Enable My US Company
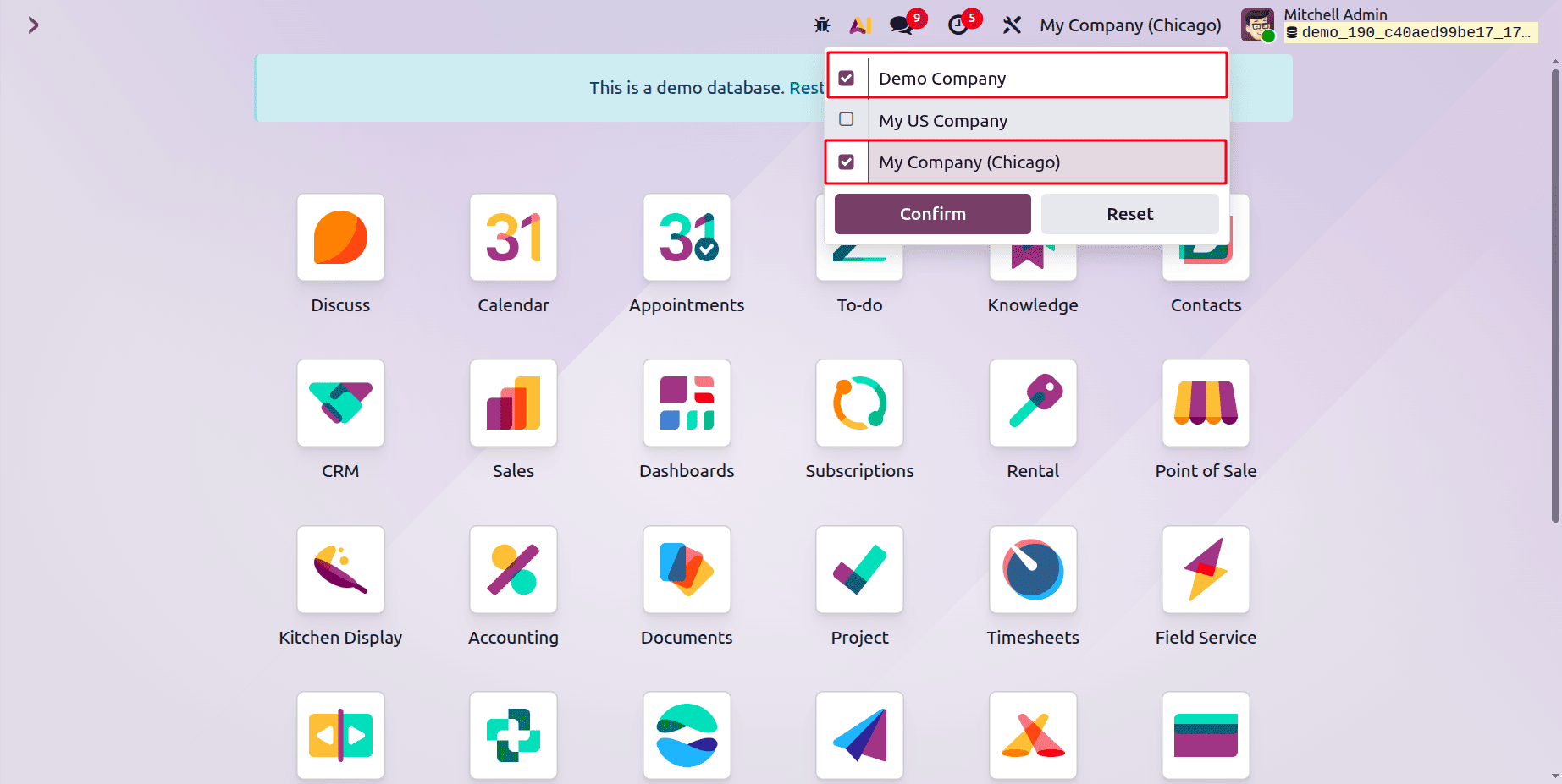The height and width of the screenshot is (784, 1562). [x=846, y=119]
